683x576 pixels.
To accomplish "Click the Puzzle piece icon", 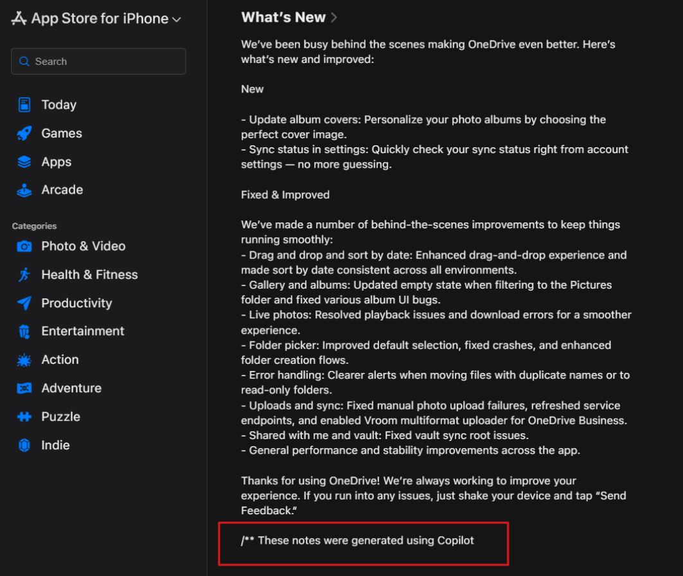I will (x=24, y=417).
